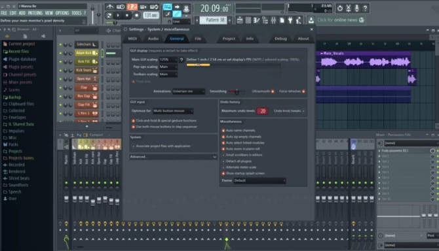Click the Sidechain channel button in channel rack
The height and width of the screenshot is (251, 439).
coord(86,44)
